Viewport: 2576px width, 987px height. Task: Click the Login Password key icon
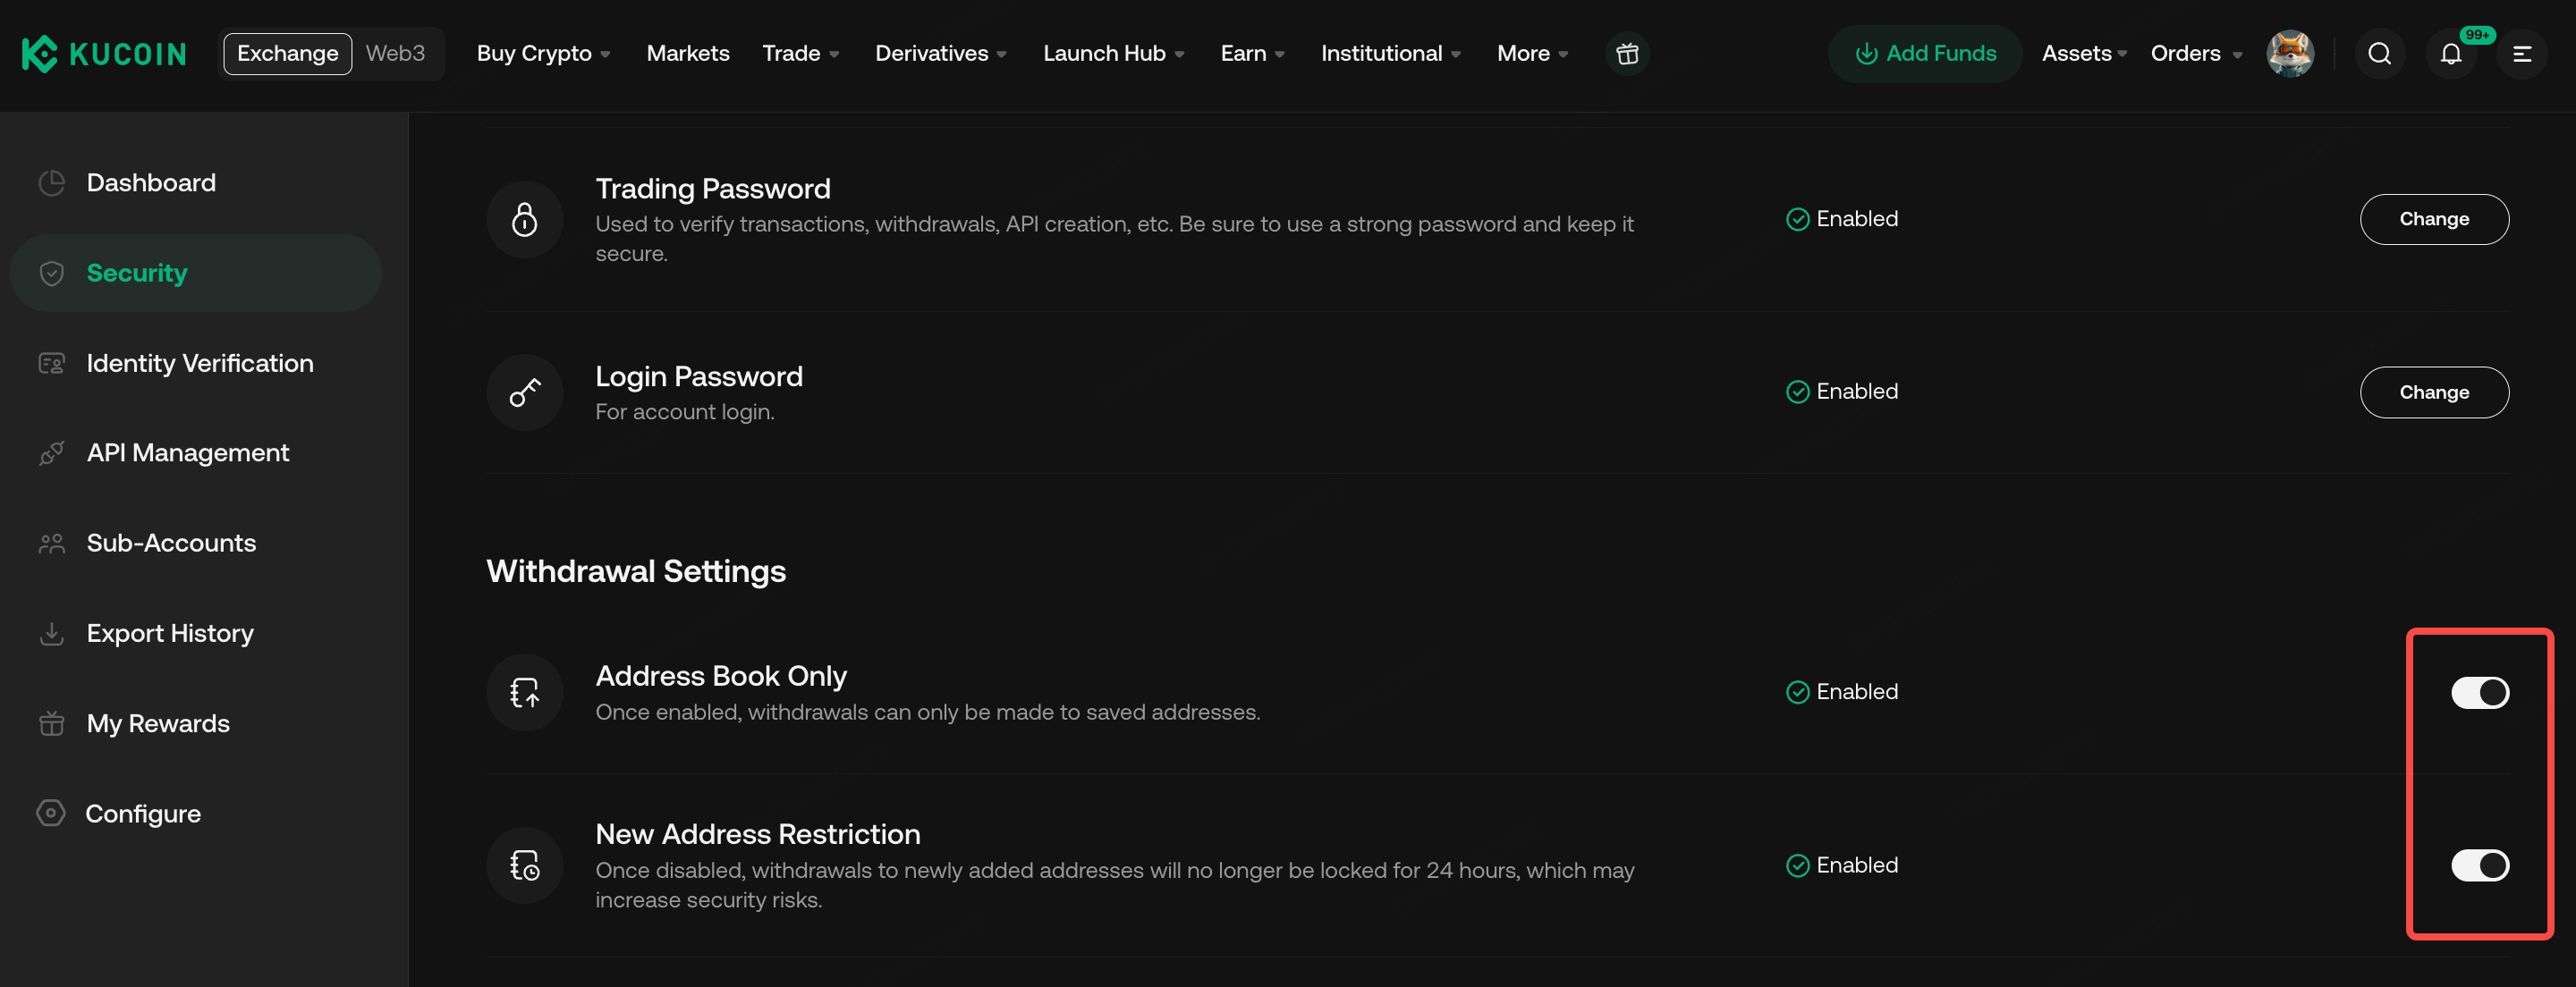(x=525, y=392)
